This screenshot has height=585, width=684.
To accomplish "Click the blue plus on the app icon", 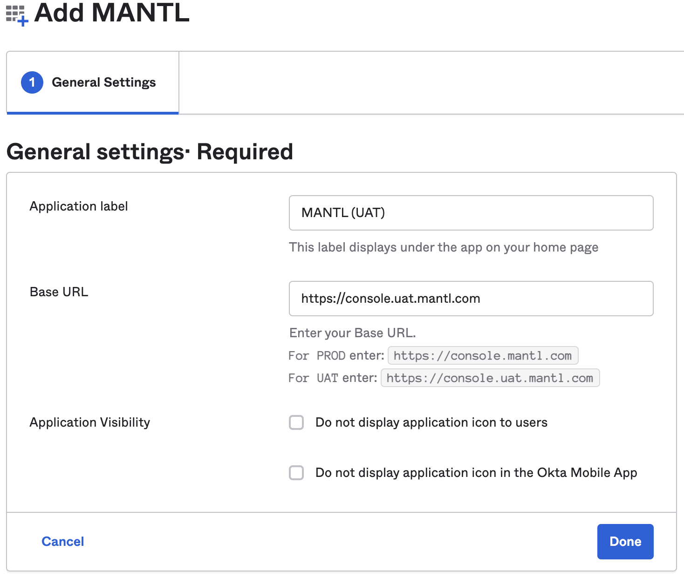I will [22, 22].
